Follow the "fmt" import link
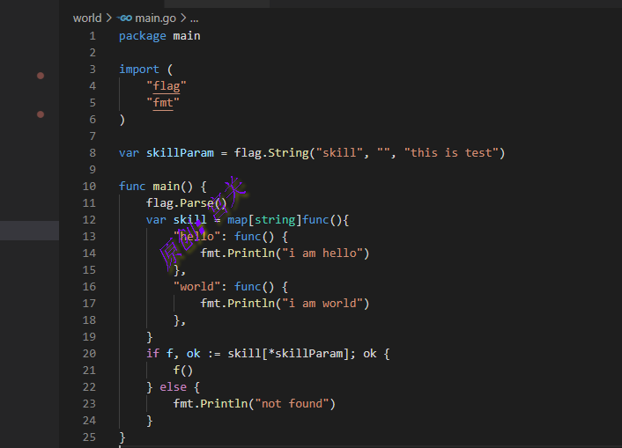Screen dimensions: 622x448 [163, 103]
